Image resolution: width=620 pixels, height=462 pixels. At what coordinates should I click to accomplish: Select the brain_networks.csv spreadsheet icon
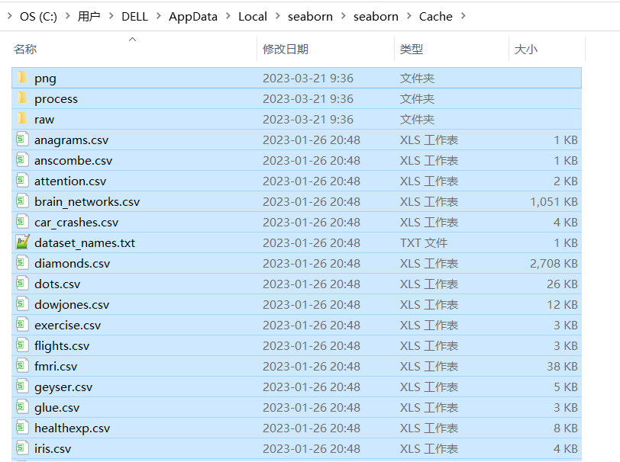click(x=23, y=201)
